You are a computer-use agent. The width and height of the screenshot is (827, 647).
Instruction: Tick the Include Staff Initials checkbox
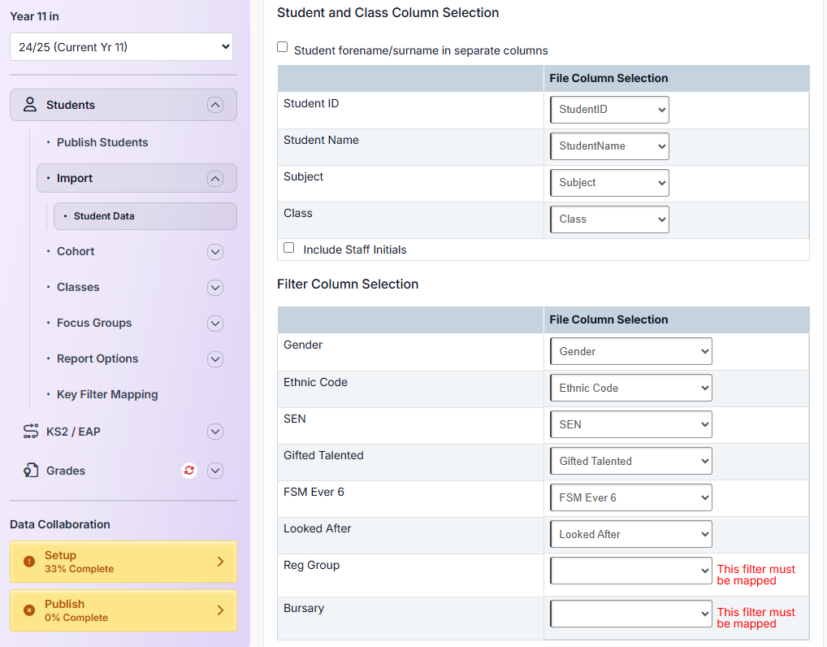coord(288,248)
